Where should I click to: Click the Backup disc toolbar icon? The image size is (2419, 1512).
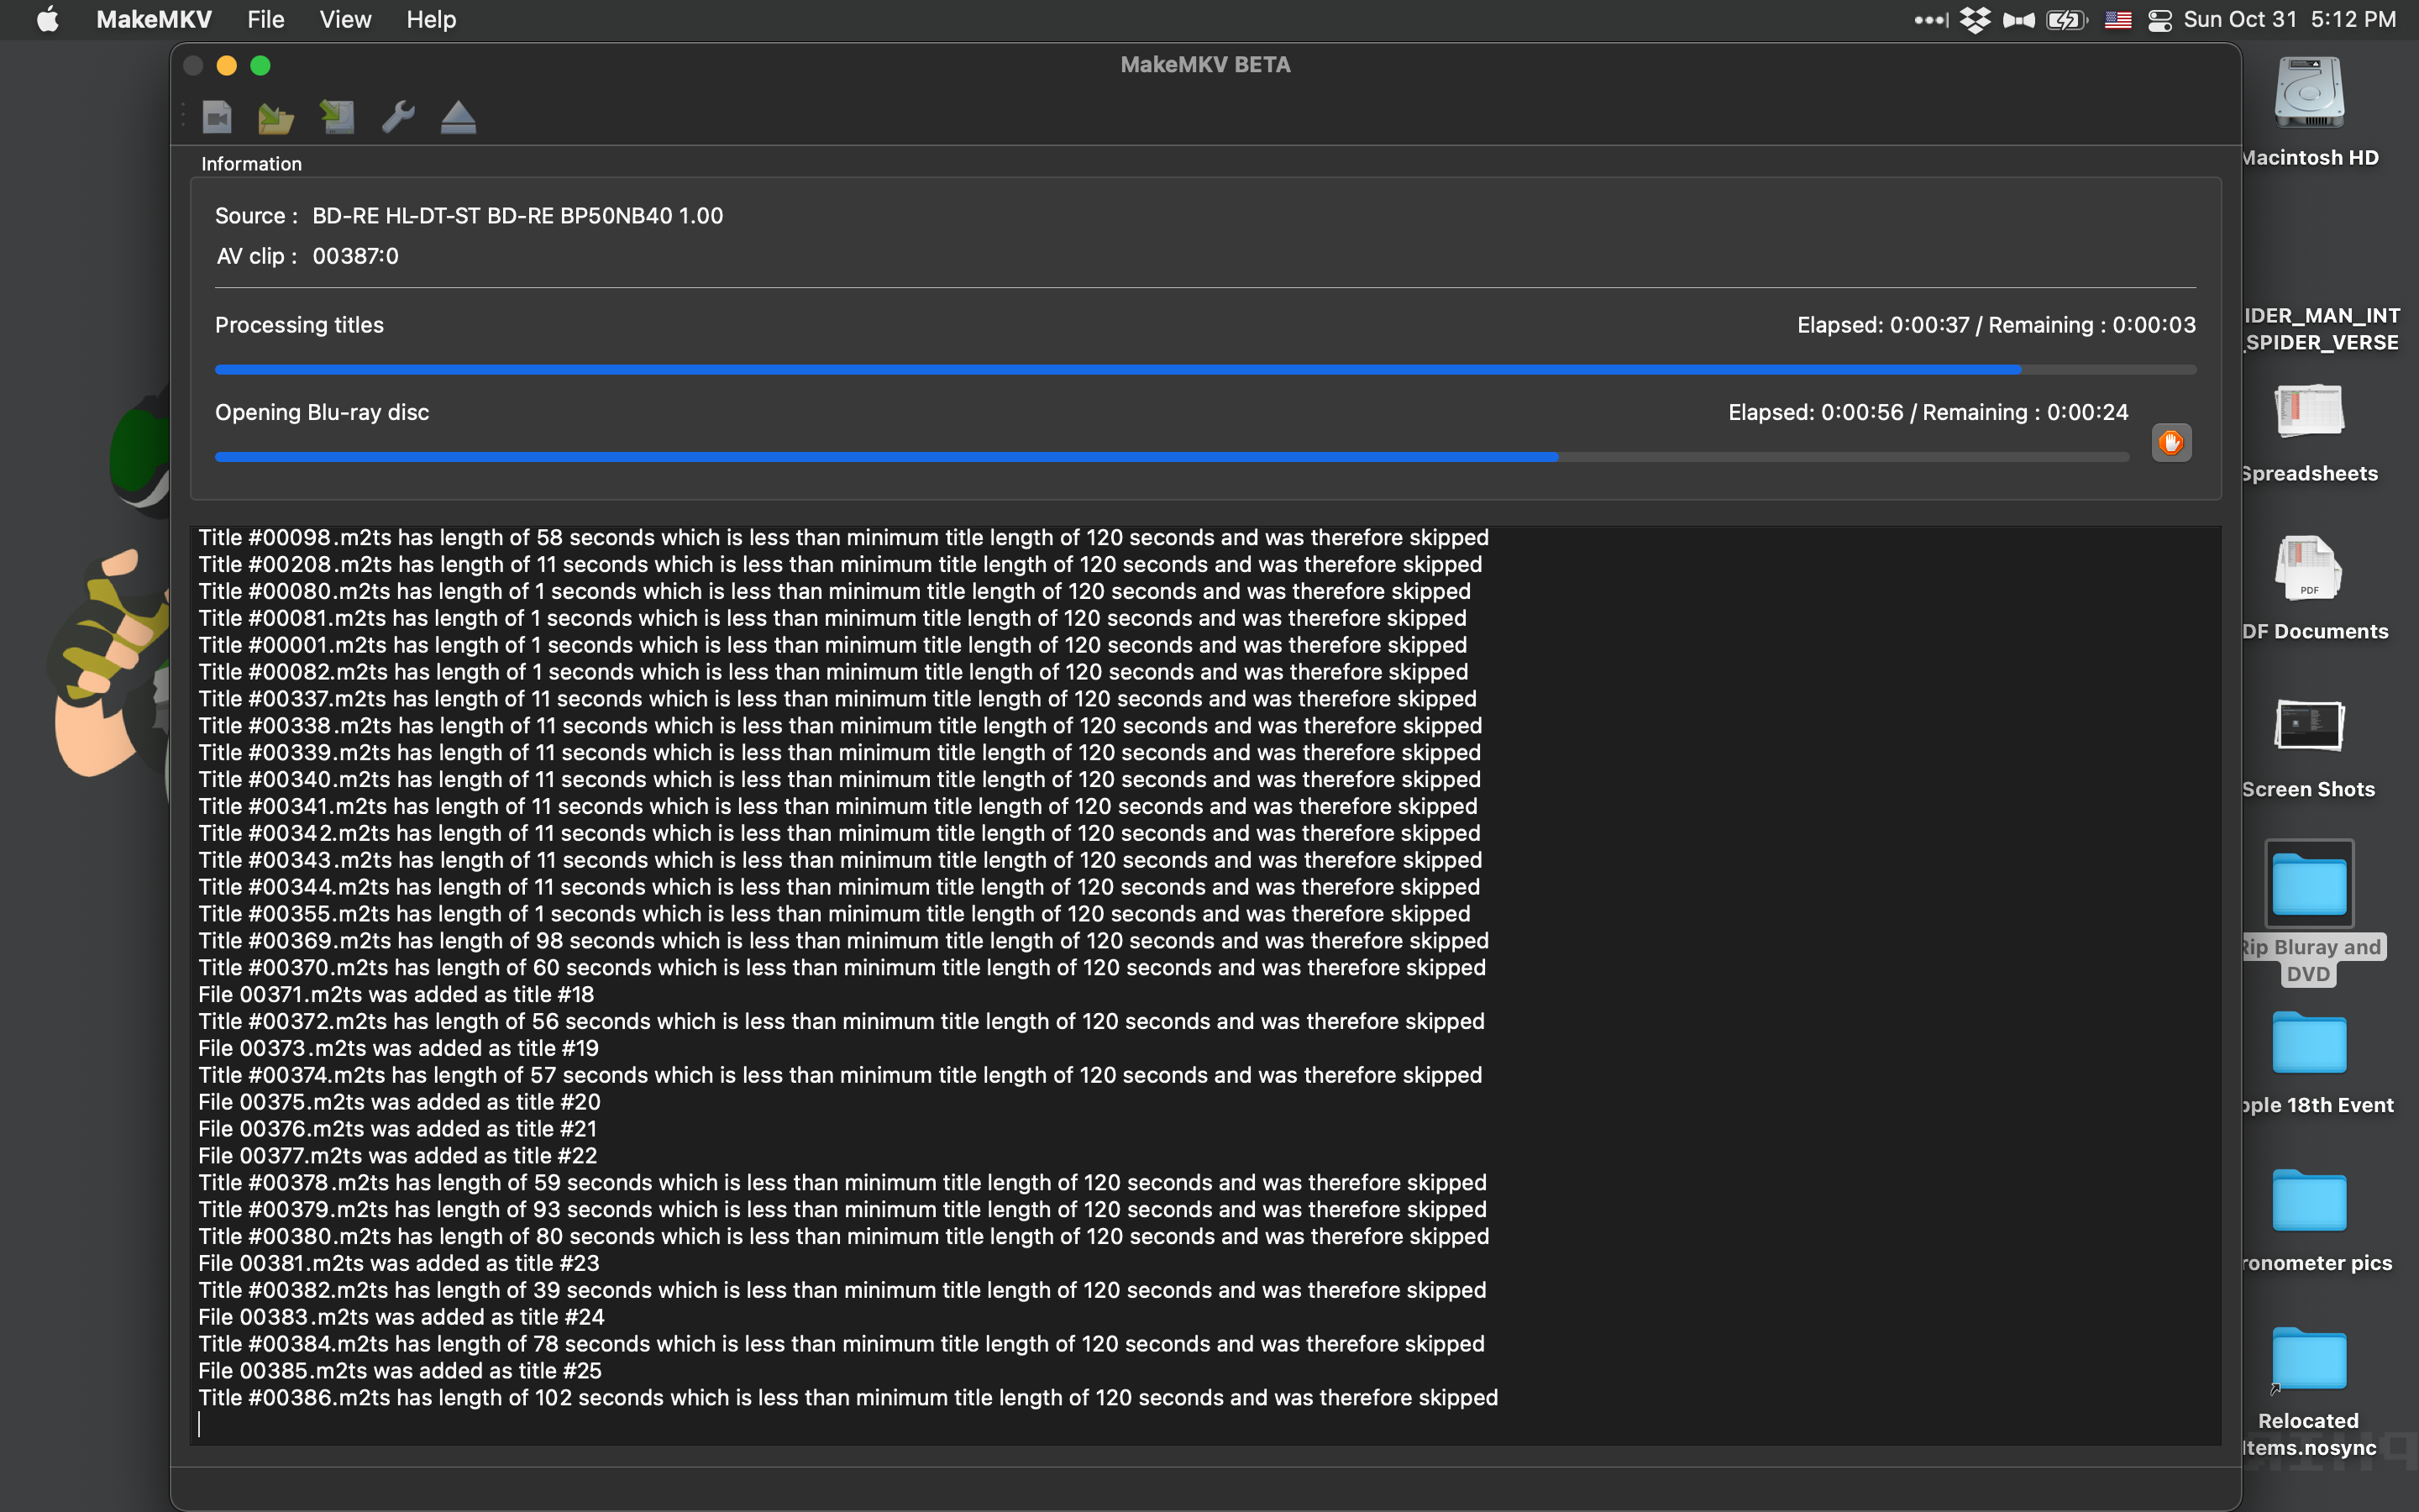click(337, 117)
